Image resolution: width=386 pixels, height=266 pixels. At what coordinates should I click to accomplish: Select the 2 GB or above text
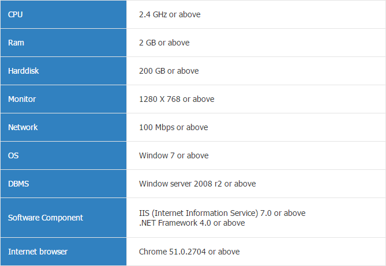[x=164, y=43]
